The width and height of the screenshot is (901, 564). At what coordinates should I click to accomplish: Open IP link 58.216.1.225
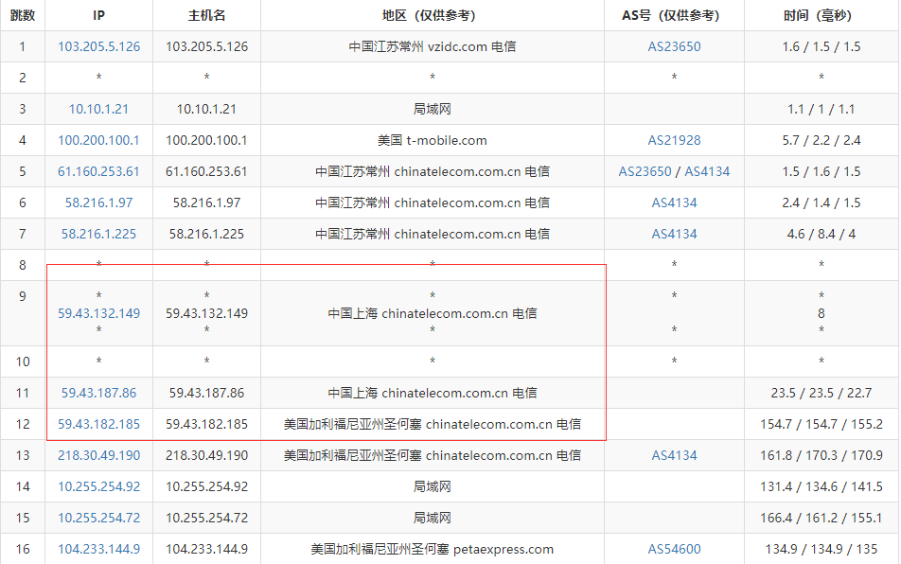(x=98, y=234)
